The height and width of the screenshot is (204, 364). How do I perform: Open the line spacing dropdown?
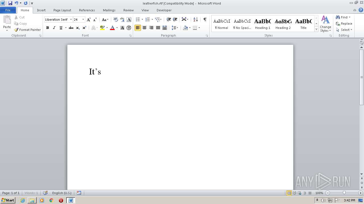(x=175, y=28)
